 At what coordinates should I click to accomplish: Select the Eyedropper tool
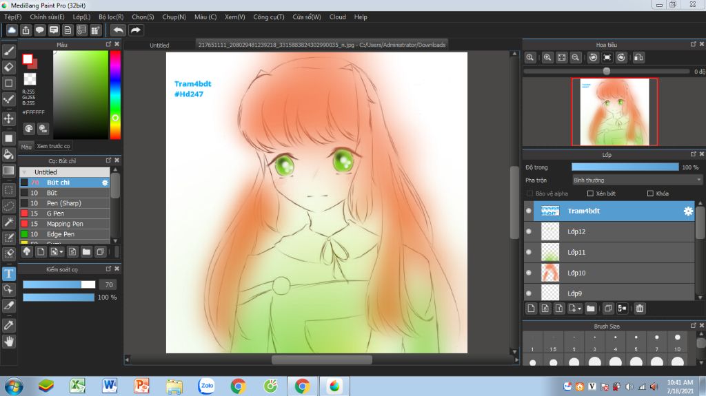pyautogui.click(x=8, y=325)
